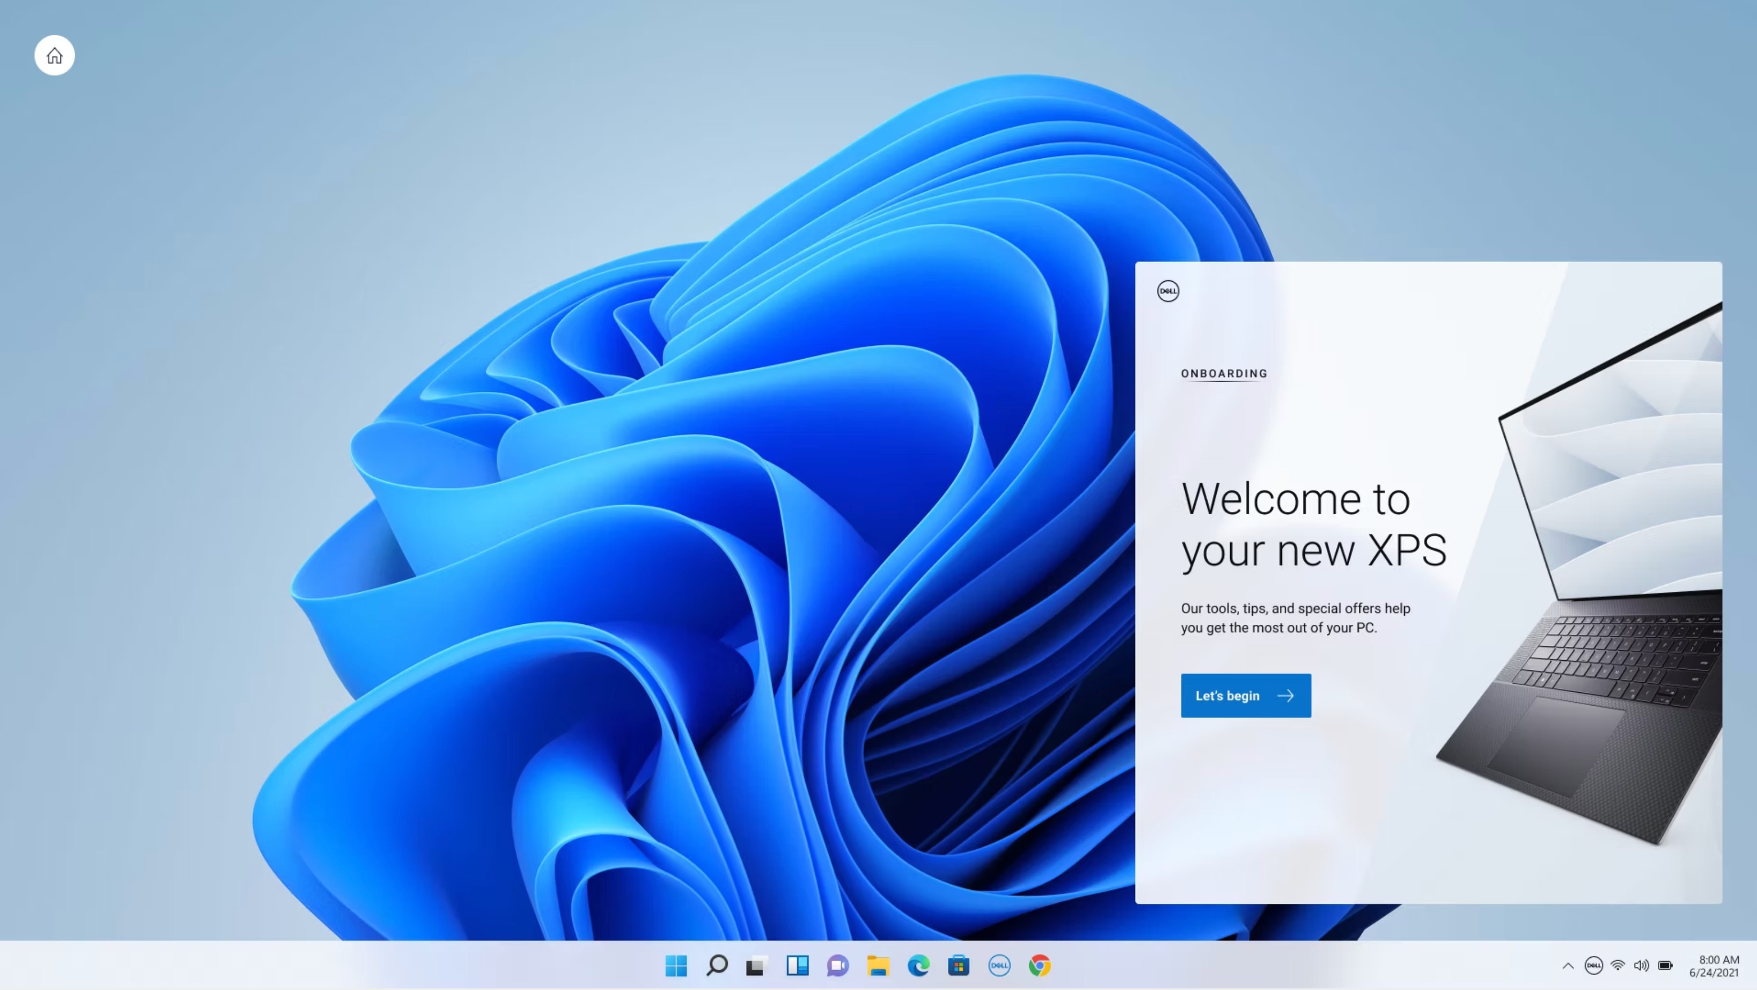Open the Dell app on taskbar
1757x990 pixels.
point(999,965)
